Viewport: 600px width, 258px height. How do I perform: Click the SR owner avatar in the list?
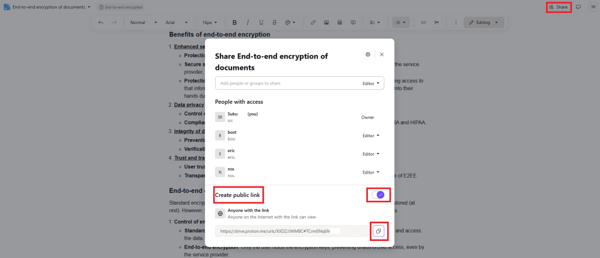coord(220,117)
